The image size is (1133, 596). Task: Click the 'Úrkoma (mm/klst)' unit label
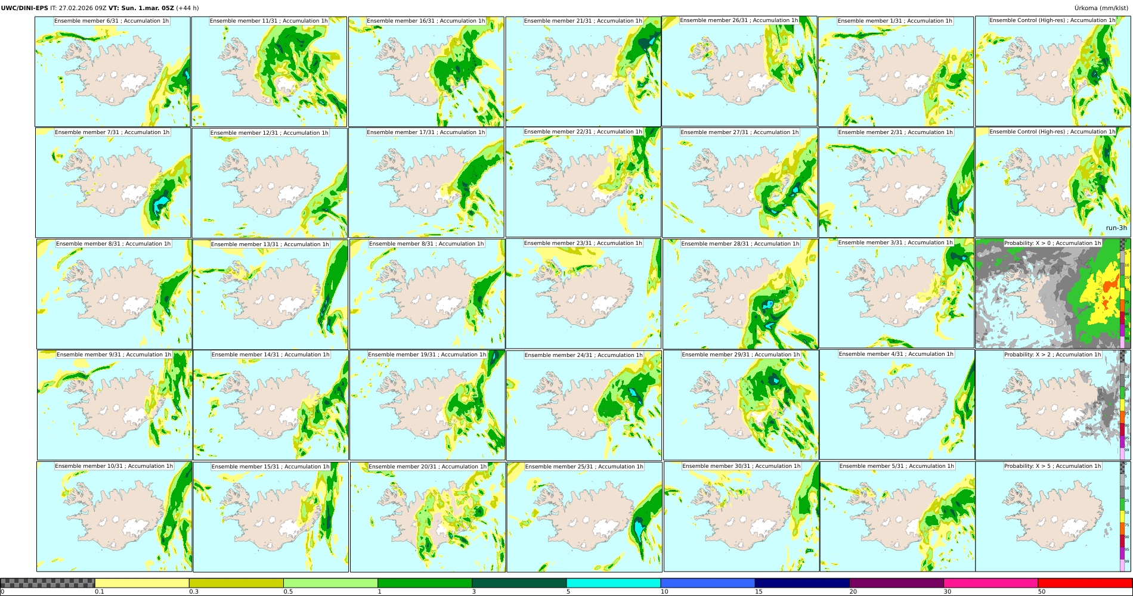click(1101, 8)
